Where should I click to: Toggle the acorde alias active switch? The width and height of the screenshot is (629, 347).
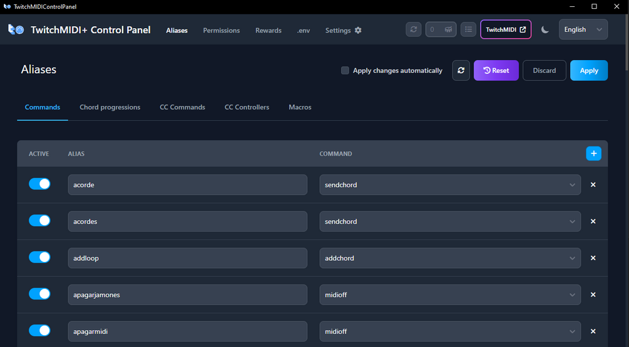click(39, 184)
